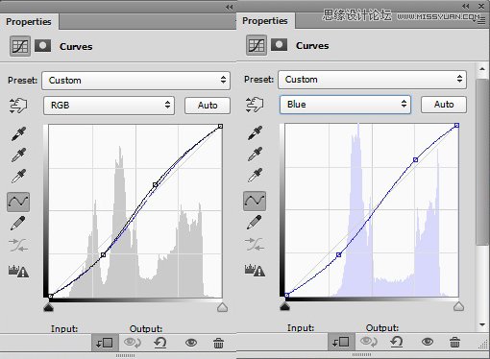
Task: Open Preset dropdown in left panel
Action: click(135, 81)
